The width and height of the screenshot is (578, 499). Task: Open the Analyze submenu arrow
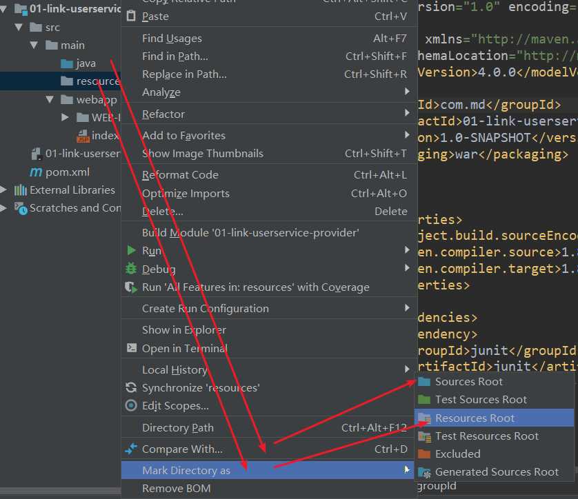pyautogui.click(x=407, y=92)
